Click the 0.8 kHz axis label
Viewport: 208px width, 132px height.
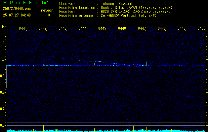coord(3,92)
